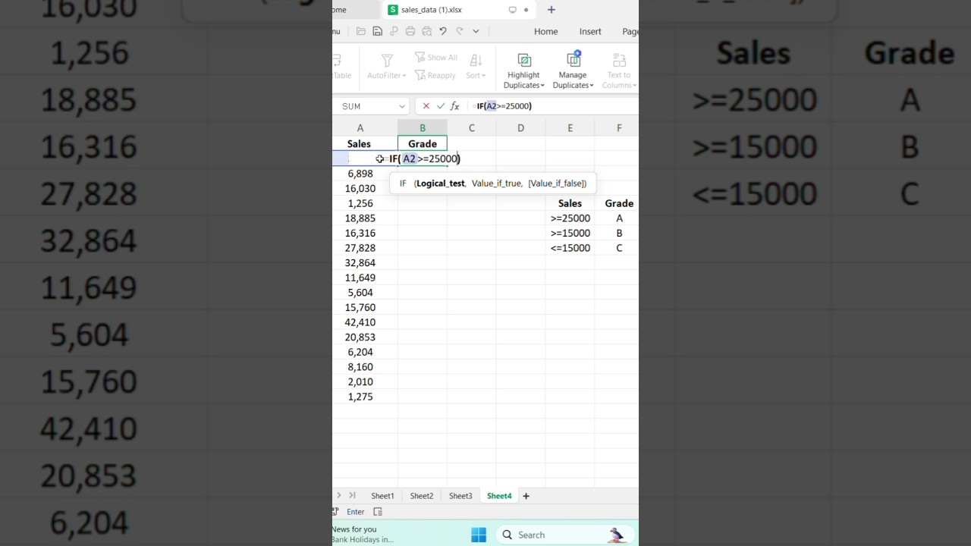Open Windows Start menu
This screenshot has height=546, width=971.
click(x=479, y=535)
